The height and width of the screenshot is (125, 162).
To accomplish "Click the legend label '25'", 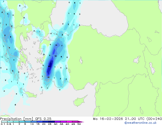I will pyautogui.click(x=50, y=124).
